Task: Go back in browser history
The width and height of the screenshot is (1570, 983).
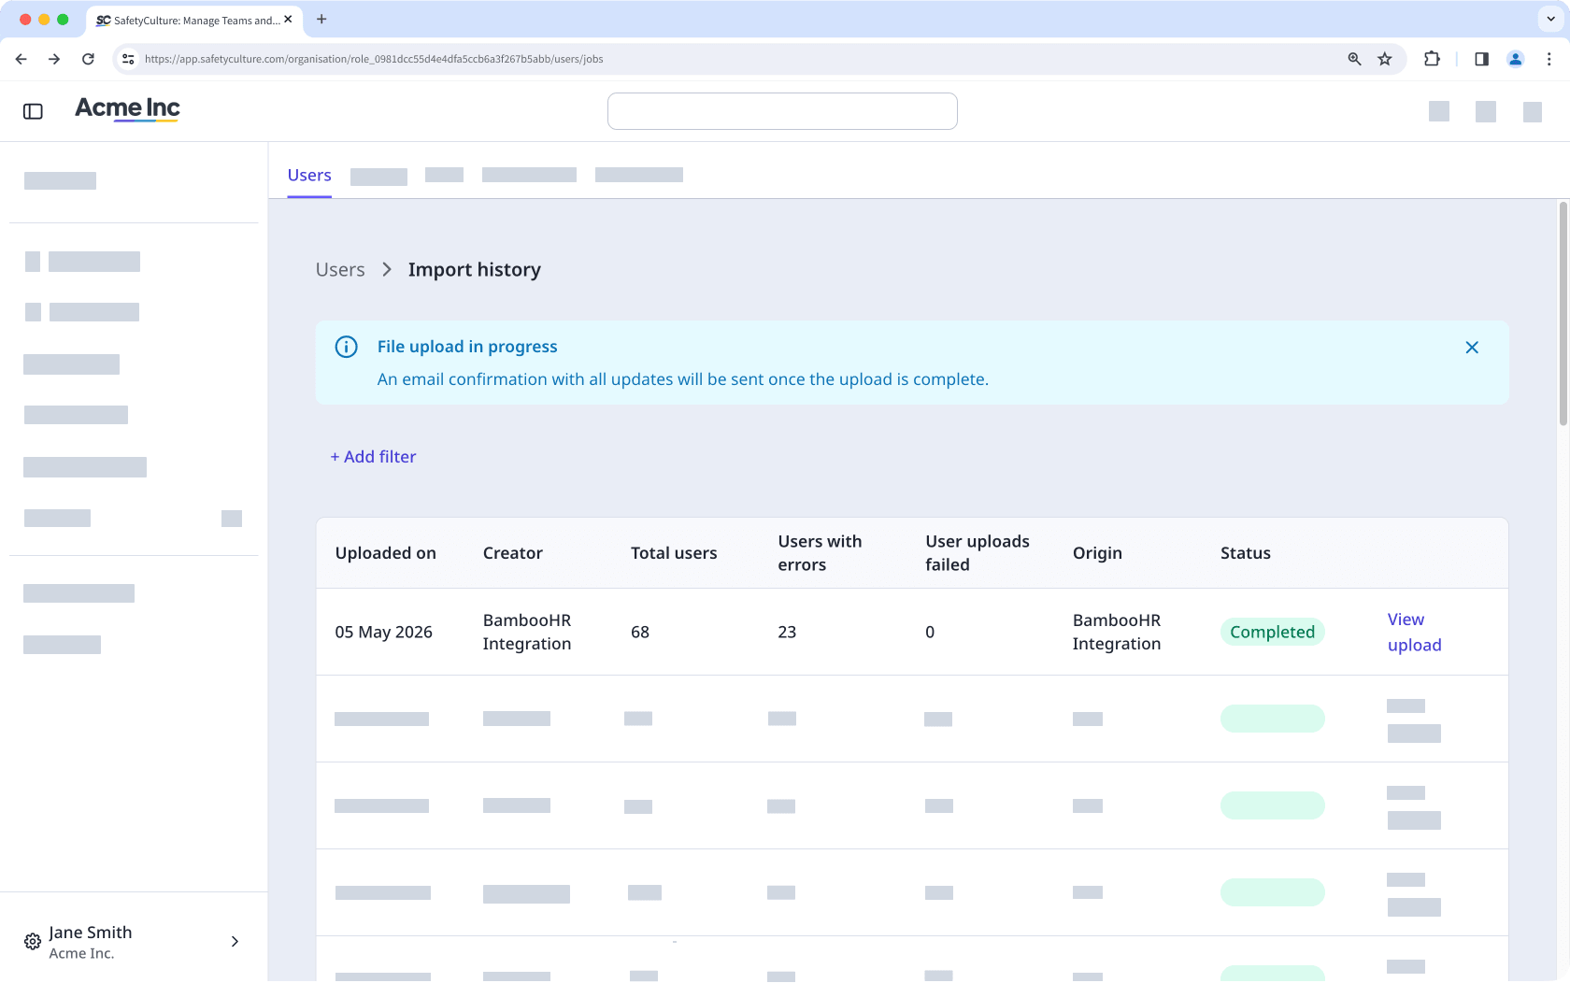Action: point(21,59)
